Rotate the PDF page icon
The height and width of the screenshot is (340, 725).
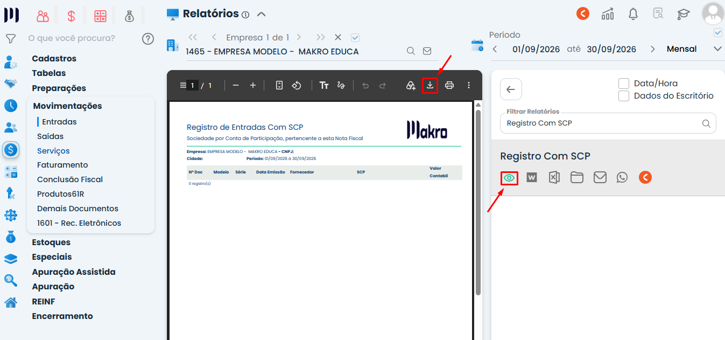coord(297,85)
